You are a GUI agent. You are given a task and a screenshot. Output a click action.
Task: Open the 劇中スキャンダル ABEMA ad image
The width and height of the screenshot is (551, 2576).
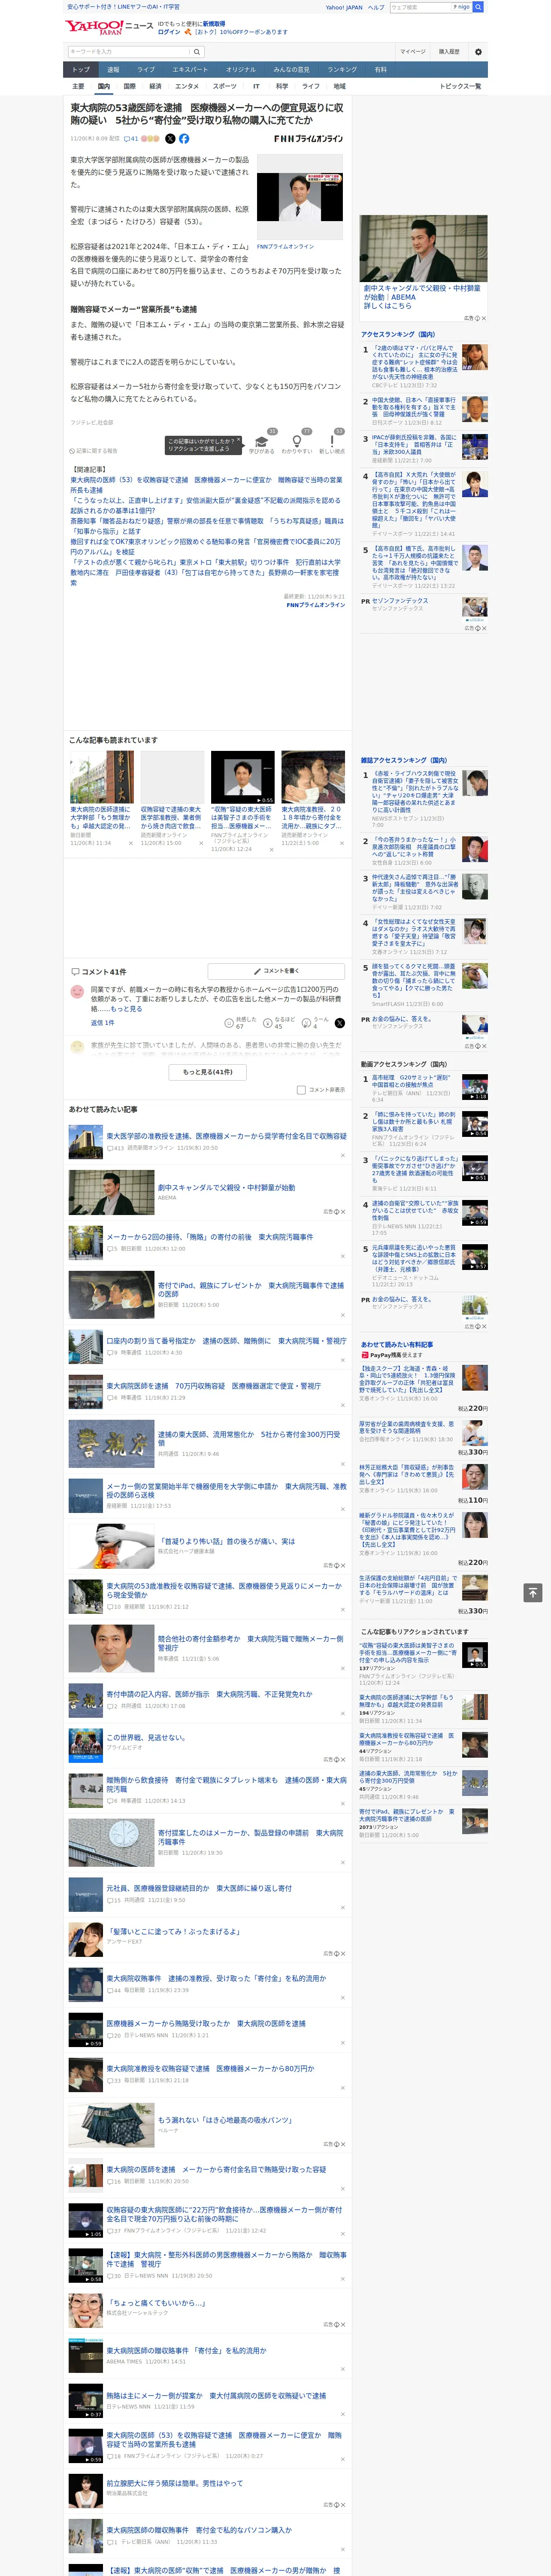[x=424, y=249]
